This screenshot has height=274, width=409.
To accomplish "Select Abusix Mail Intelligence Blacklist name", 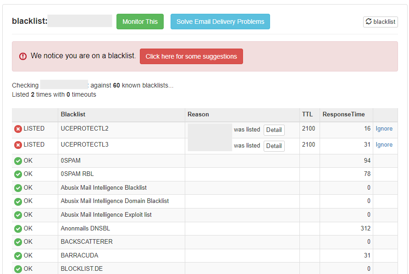I will coord(104,188).
